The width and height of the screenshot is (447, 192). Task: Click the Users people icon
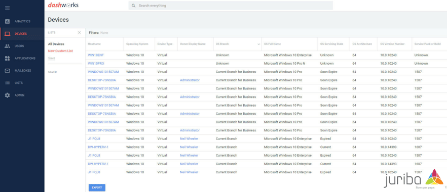(8, 46)
